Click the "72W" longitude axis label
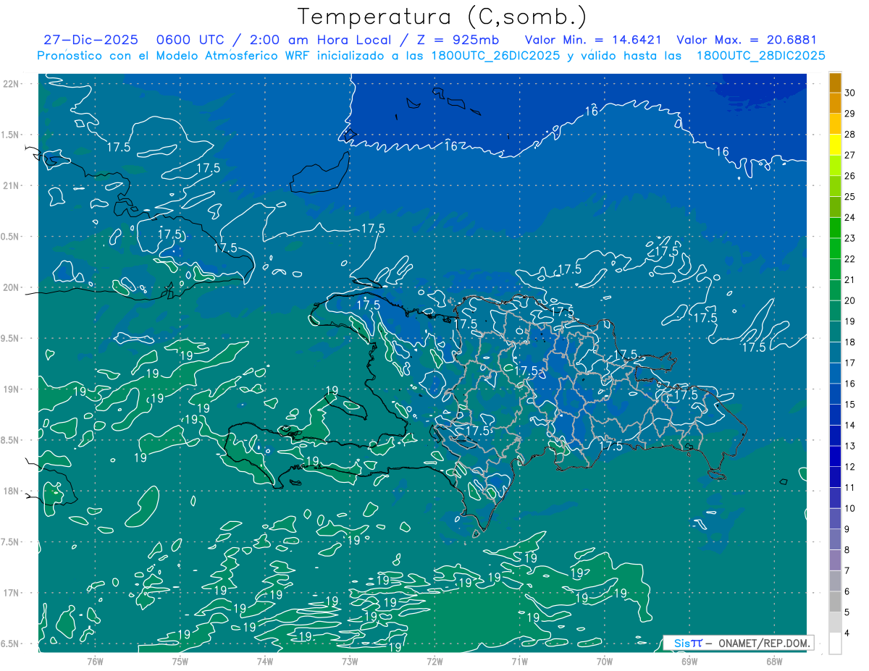The width and height of the screenshot is (869, 671). [434, 661]
